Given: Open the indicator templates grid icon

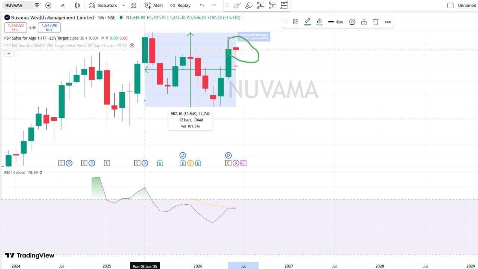Looking at the screenshot, I should click(x=133, y=5).
